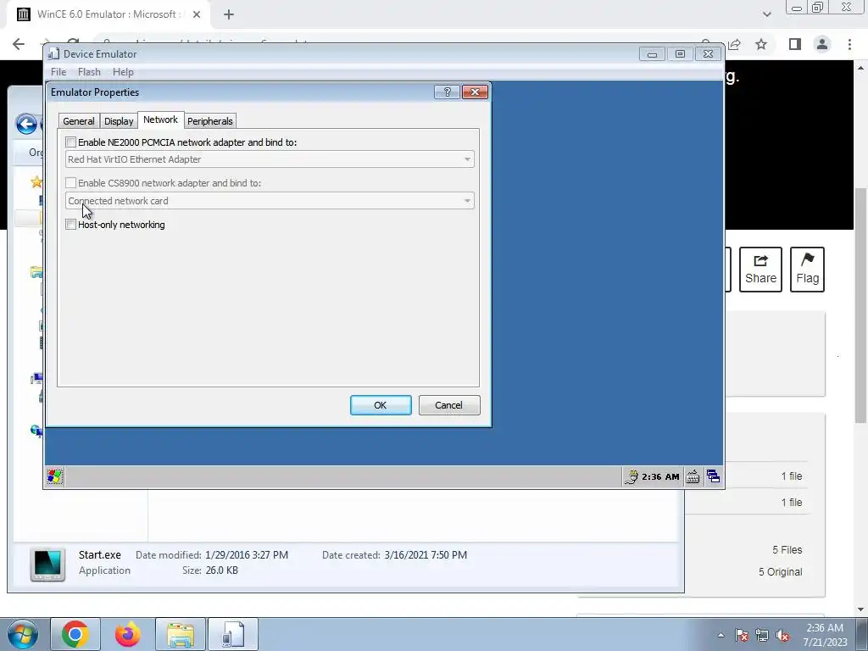Open the Device Emulator Flash menu
The width and height of the screenshot is (868, 651).
[x=89, y=72]
